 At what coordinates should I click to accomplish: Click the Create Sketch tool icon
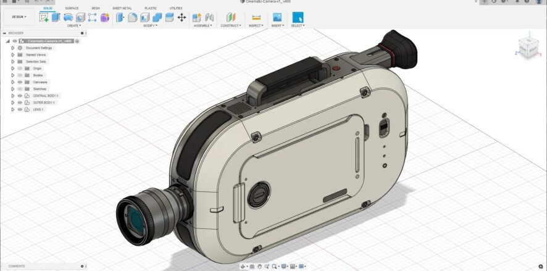[x=44, y=17]
